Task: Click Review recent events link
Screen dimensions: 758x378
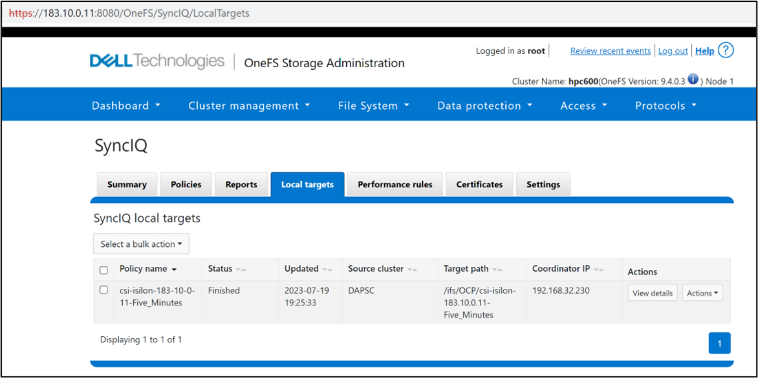Action: click(x=610, y=51)
